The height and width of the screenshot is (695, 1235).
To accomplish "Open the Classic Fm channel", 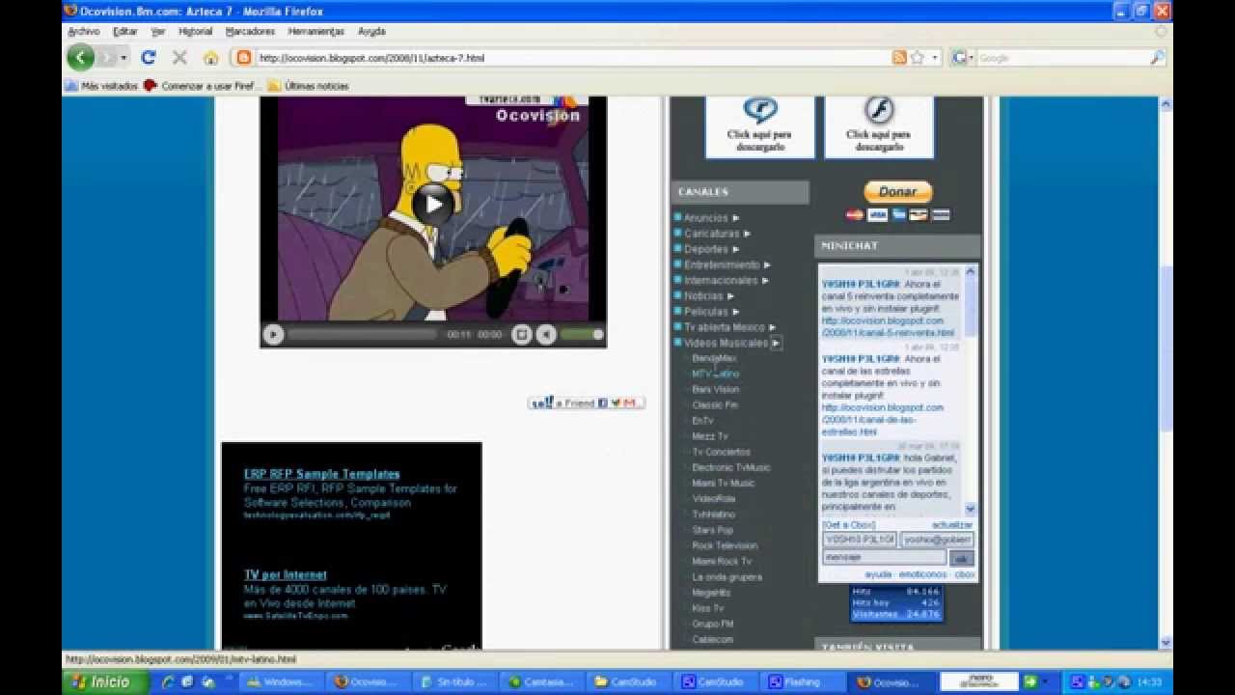I will [x=714, y=405].
